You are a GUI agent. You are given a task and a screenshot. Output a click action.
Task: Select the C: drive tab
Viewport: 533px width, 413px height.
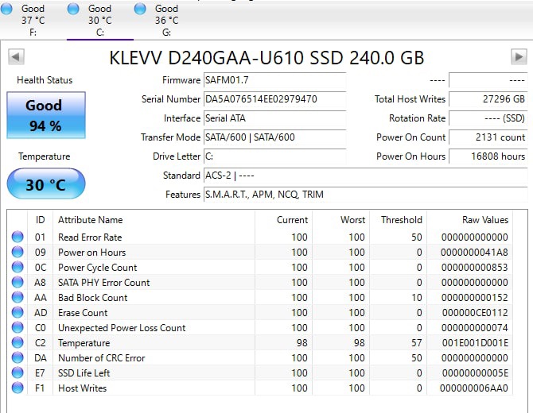pos(100,20)
